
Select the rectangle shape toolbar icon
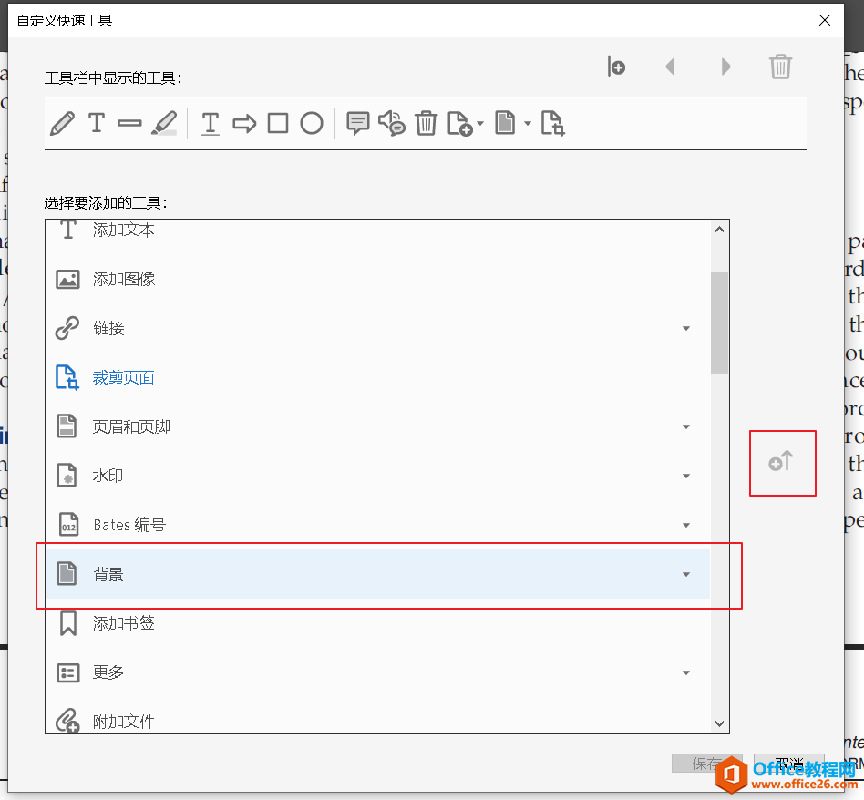point(278,123)
